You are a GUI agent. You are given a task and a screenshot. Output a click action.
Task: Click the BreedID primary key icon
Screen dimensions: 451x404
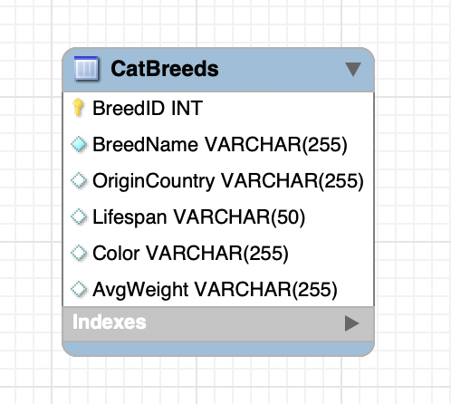tap(78, 108)
